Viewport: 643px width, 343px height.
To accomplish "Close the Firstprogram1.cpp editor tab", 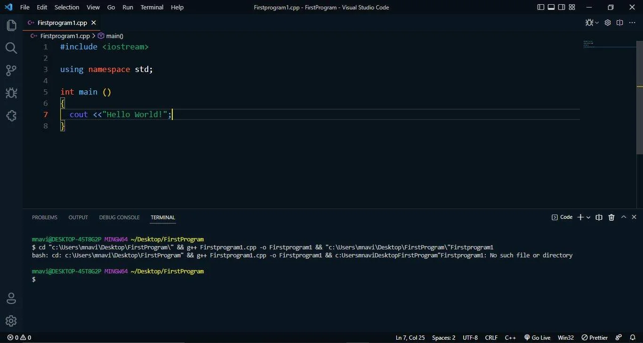I will 94,23.
